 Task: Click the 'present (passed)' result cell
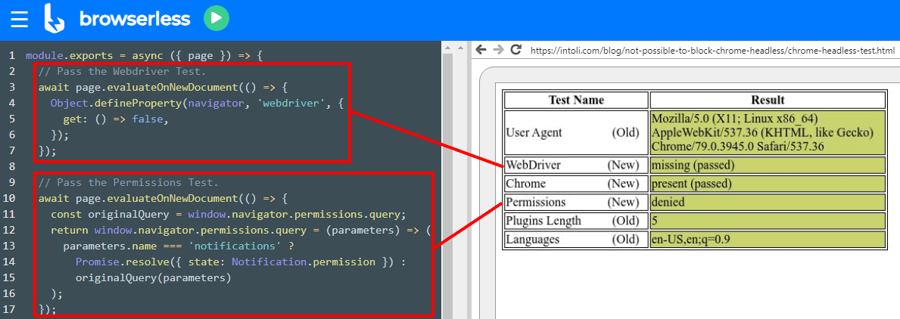[x=768, y=184]
